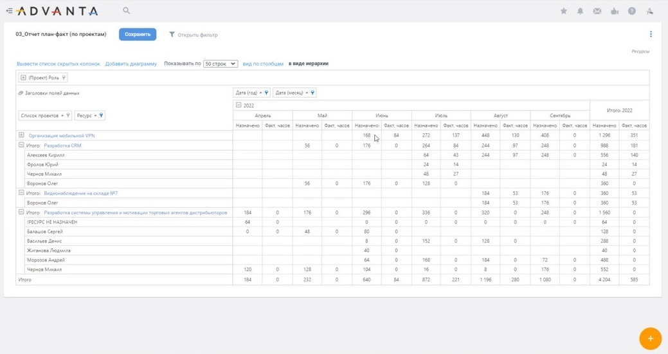Toggle filter on Дата (год) field
This screenshot has width=668, height=354.
click(267, 93)
